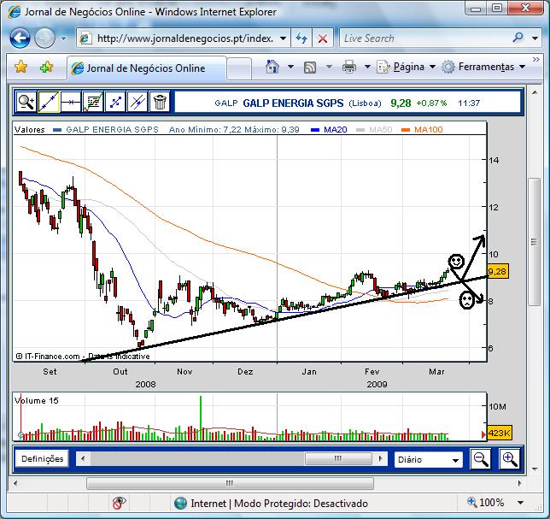
Task: Click the page vertical scrollbar thumb
Action: point(535,242)
